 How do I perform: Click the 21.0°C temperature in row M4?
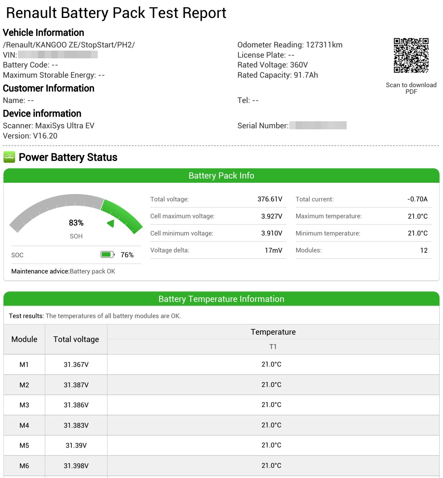[271, 425]
